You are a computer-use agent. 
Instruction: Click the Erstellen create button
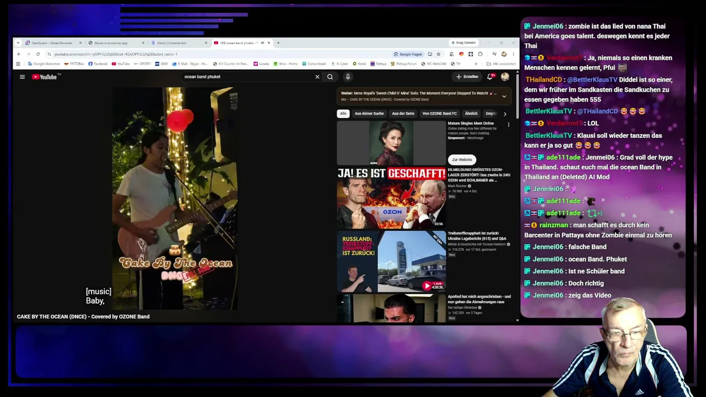(x=467, y=77)
